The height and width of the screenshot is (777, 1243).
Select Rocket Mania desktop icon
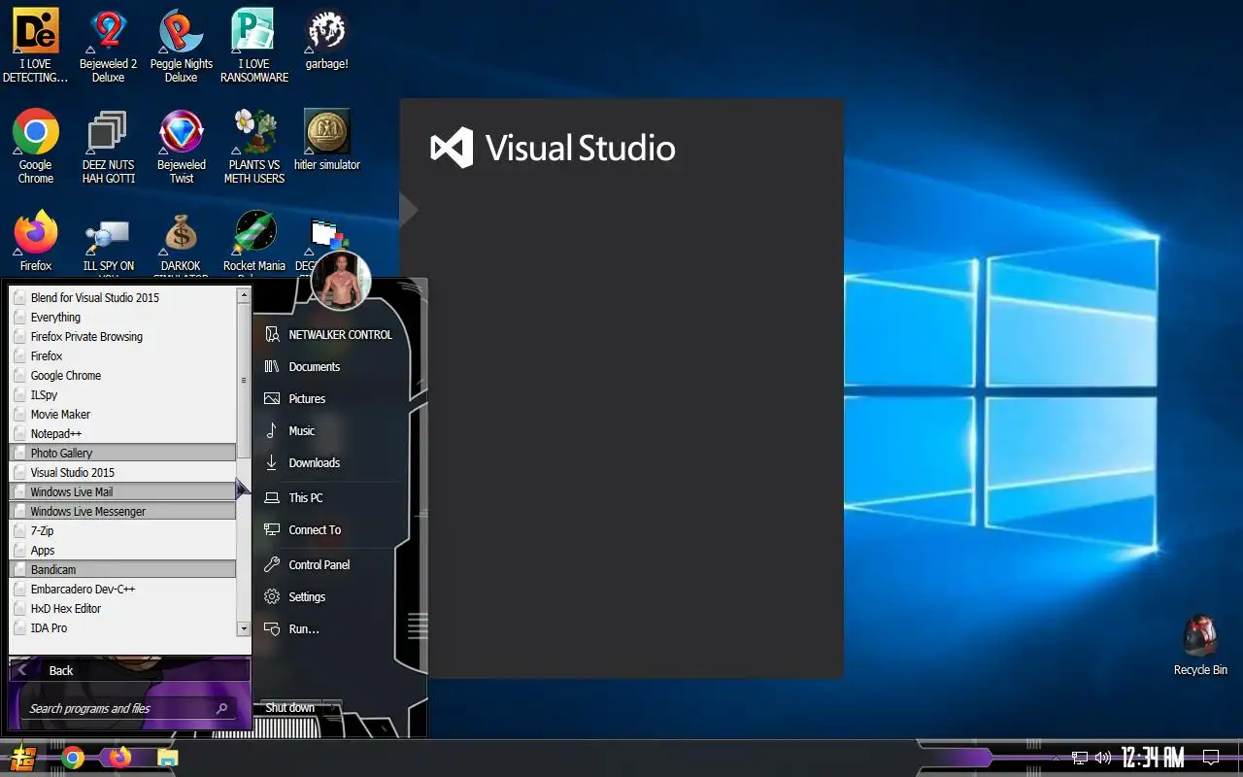click(254, 243)
